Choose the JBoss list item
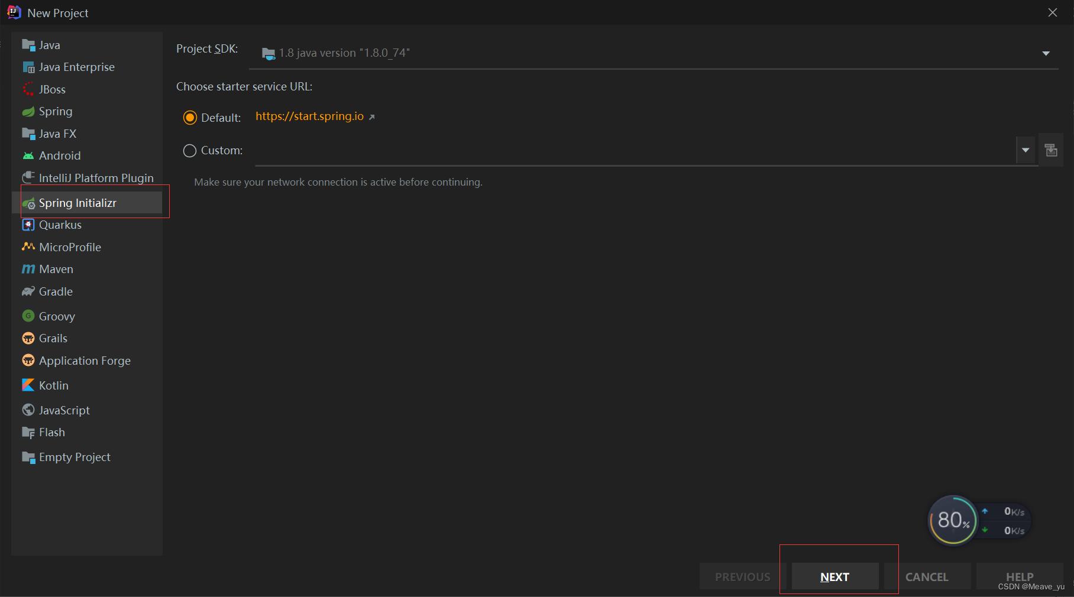The height and width of the screenshot is (597, 1074). [x=87, y=89]
